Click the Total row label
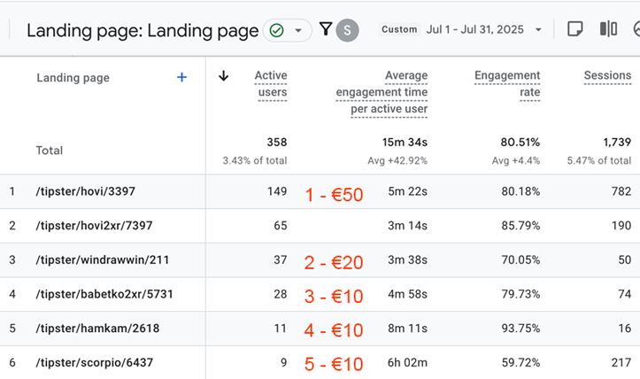Screen dimensions: 640x379 click(x=50, y=151)
